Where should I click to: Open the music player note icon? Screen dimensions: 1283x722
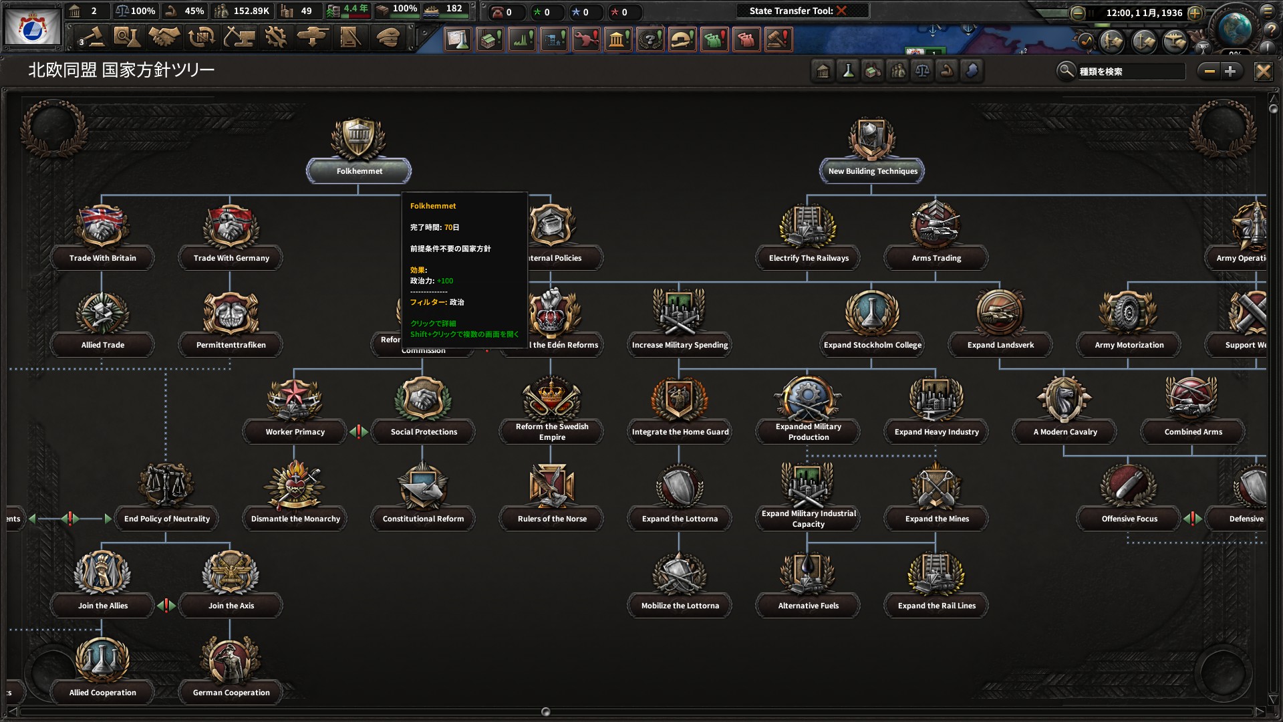pos(1086,41)
